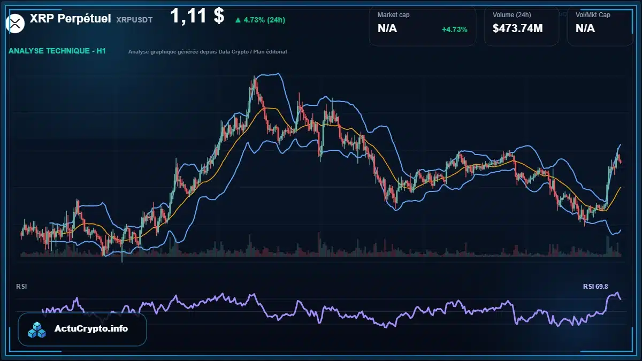Click the ActuCrypto blue cubes logo
Image resolution: width=642 pixels, height=361 pixels.
pyautogui.click(x=37, y=329)
